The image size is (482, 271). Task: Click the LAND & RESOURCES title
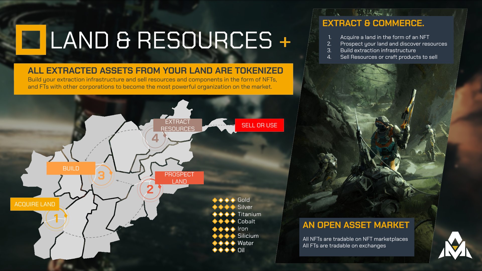point(161,40)
